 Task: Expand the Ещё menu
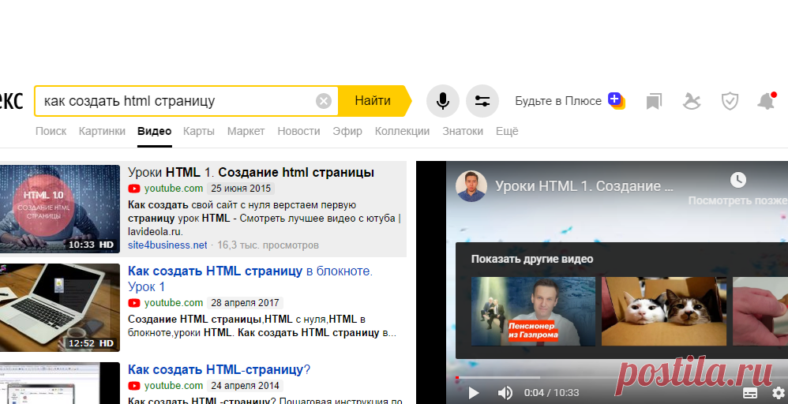(507, 131)
